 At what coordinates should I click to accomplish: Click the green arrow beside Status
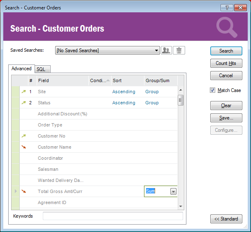23,103
